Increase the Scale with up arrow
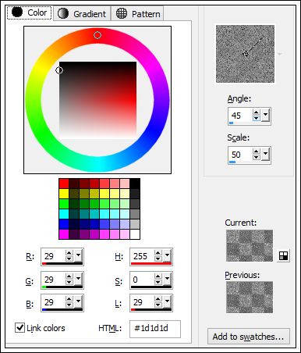This screenshot has width=301, height=353. tap(257, 152)
